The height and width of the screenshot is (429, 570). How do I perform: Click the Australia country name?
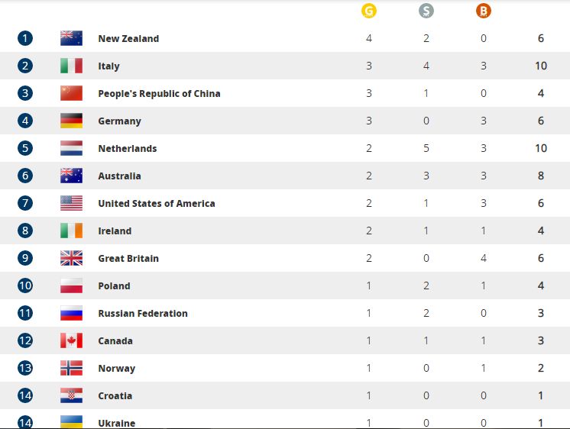click(x=119, y=176)
